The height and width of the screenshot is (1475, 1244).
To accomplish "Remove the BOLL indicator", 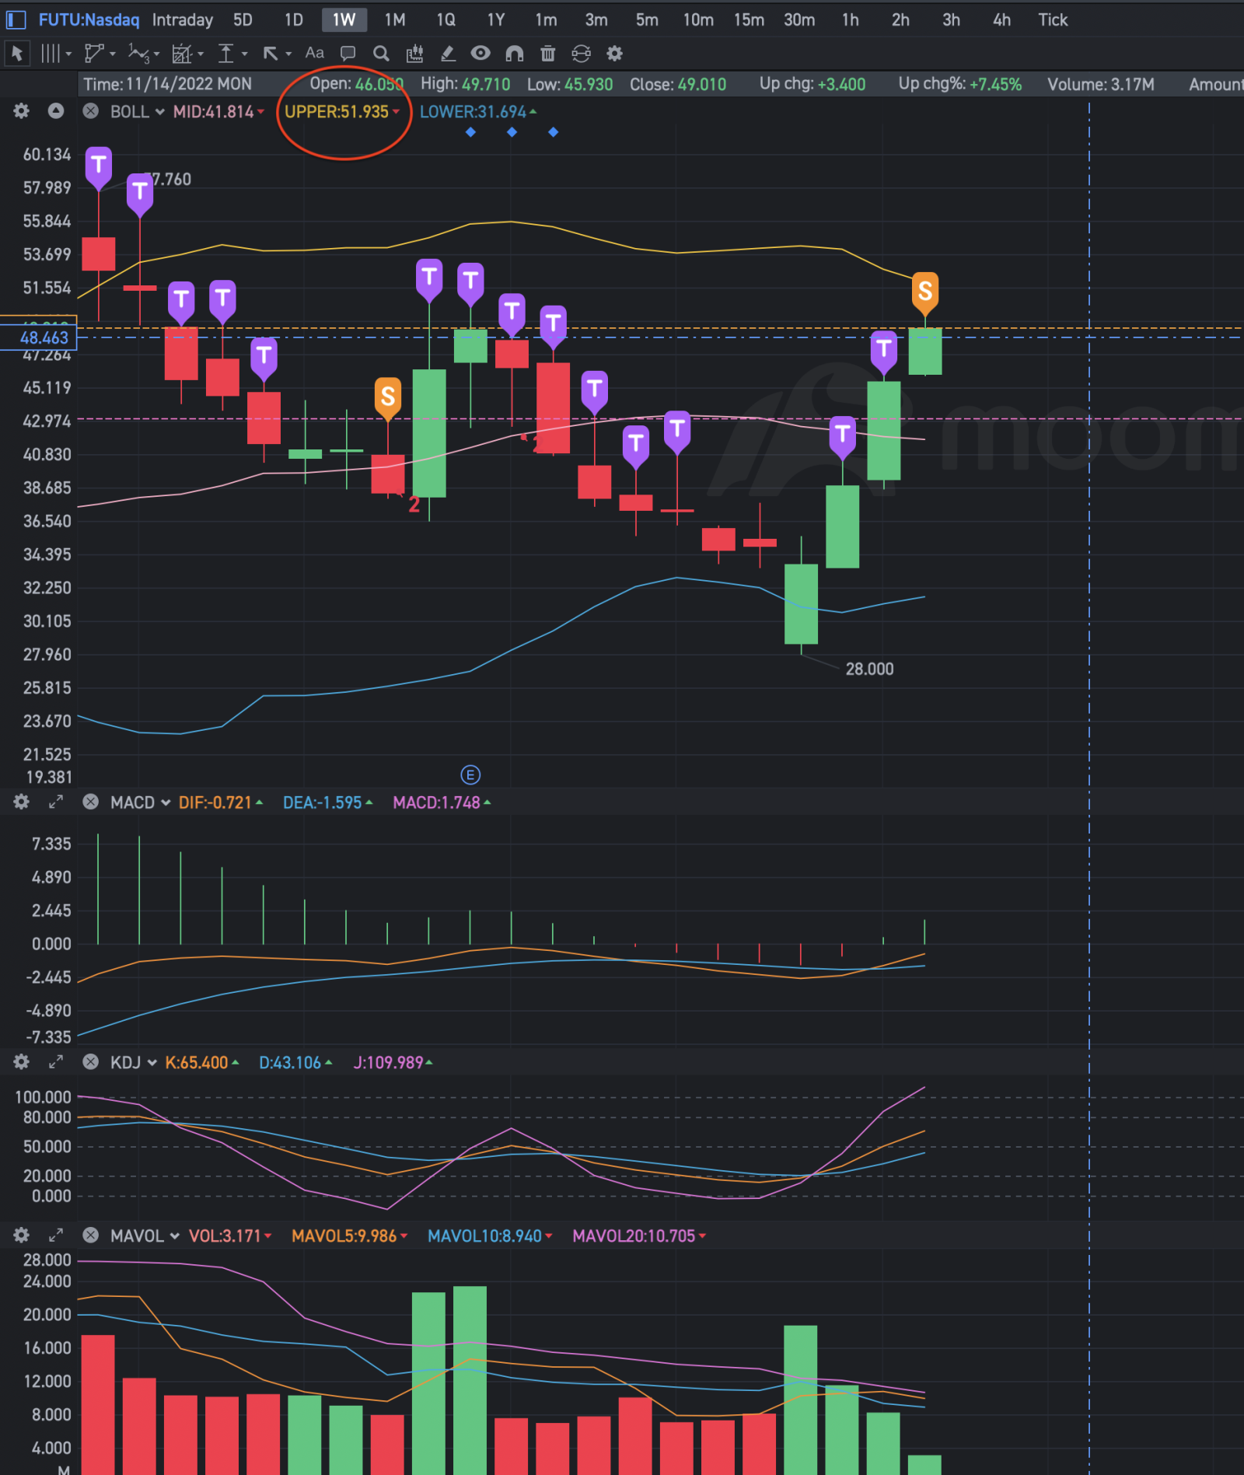I will (x=91, y=111).
